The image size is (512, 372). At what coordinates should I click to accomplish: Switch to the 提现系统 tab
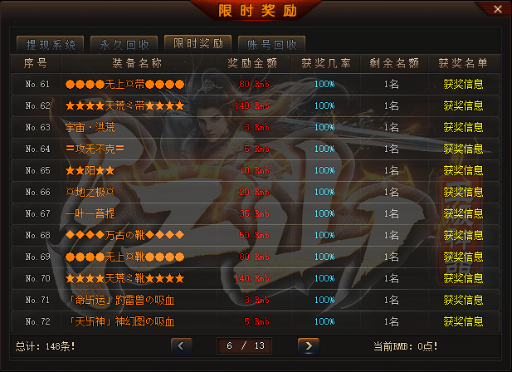pos(51,45)
